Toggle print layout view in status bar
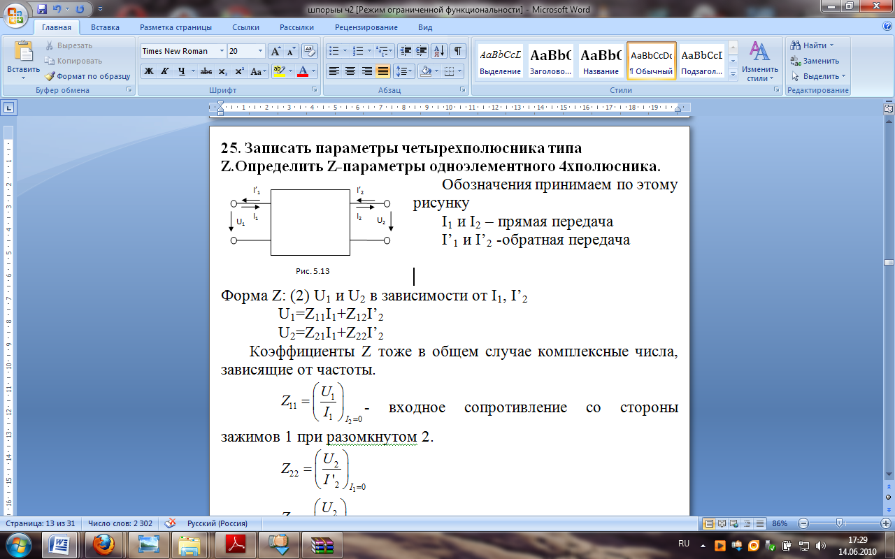The image size is (895, 559). [709, 523]
